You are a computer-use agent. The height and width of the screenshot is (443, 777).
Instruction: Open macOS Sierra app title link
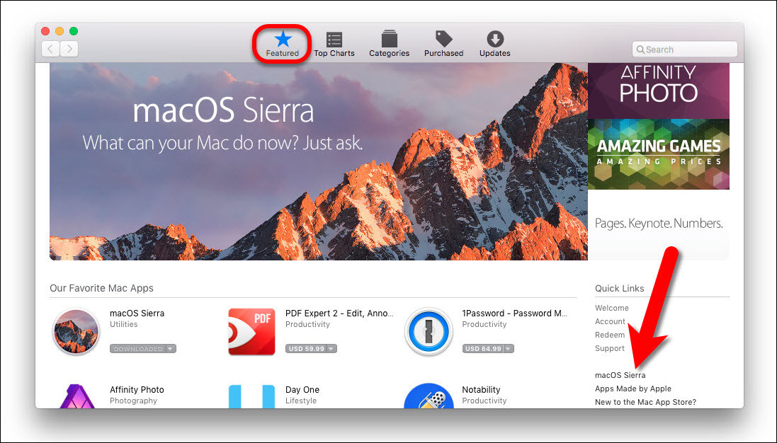point(137,313)
